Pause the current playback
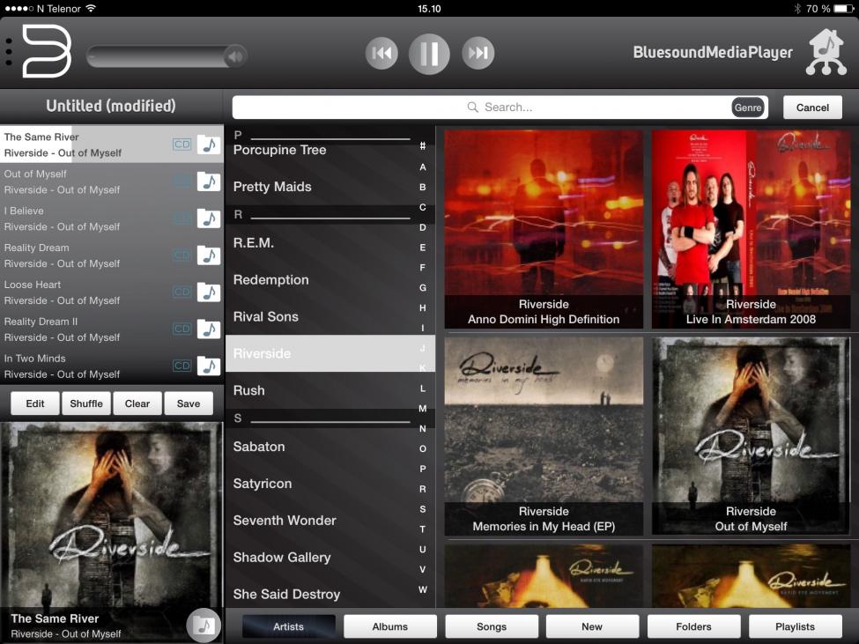859x644 pixels. coord(429,53)
